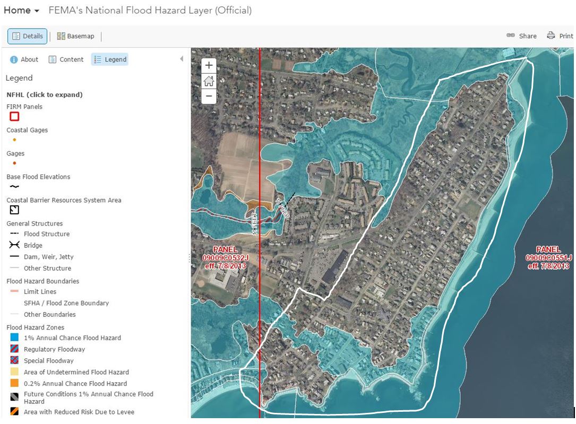Image resolution: width=576 pixels, height=424 pixels.
Task: Click the Basemap grid icon
Action: (61, 36)
